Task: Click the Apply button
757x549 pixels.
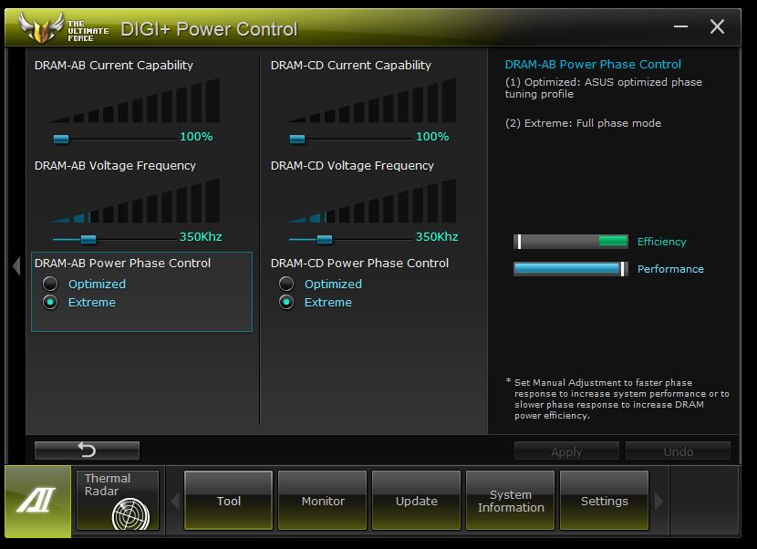Action: [x=566, y=451]
